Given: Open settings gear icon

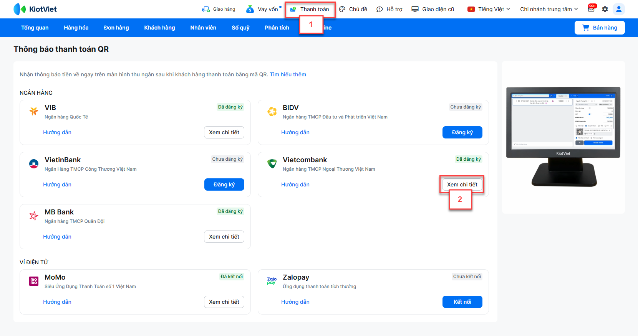Looking at the screenshot, I should (605, 9).
